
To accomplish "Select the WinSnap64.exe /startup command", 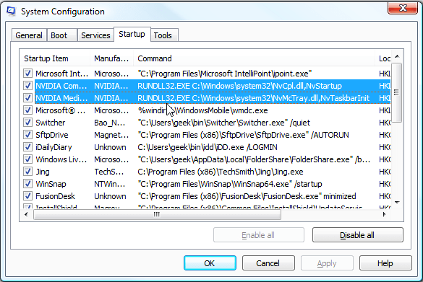I will tap(229, 184).
